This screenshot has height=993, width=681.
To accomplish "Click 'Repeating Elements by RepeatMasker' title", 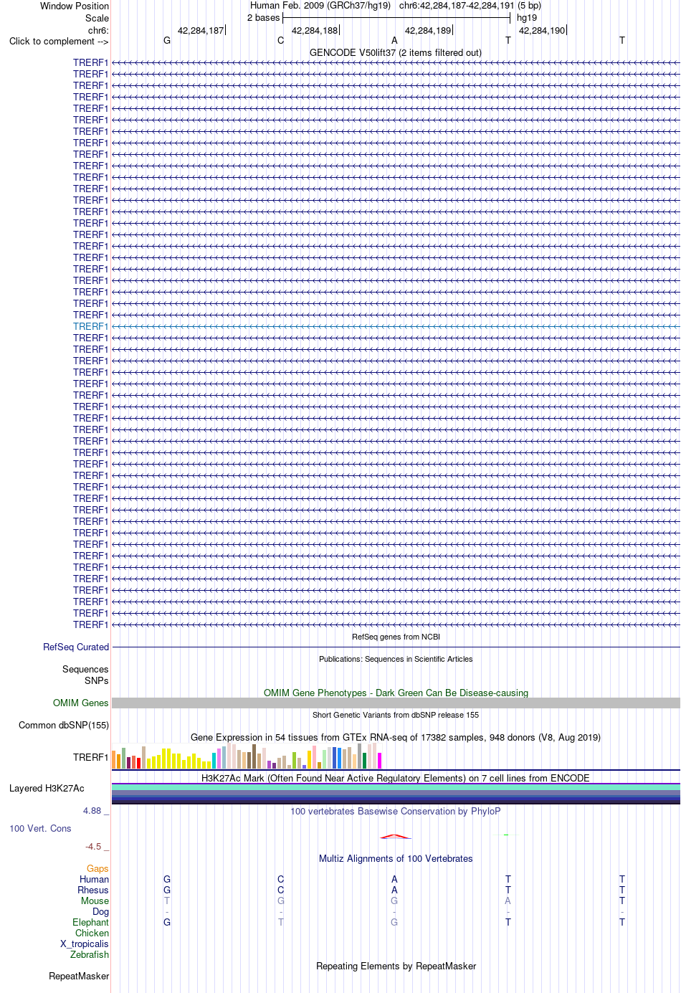I will coord(396,966).
